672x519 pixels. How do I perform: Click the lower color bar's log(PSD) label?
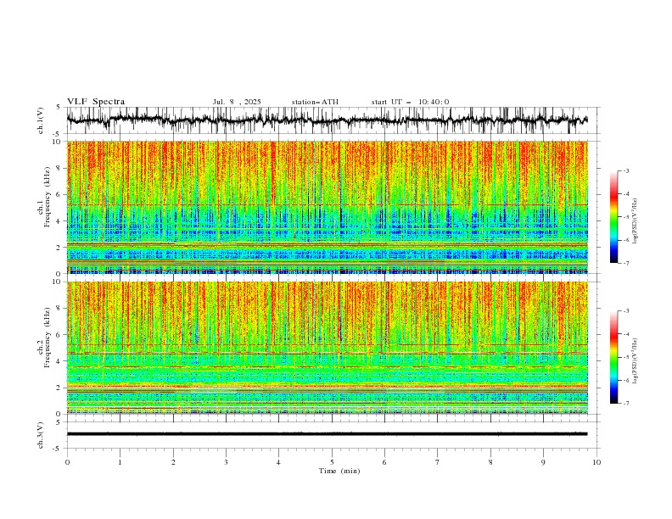point(635,361)
